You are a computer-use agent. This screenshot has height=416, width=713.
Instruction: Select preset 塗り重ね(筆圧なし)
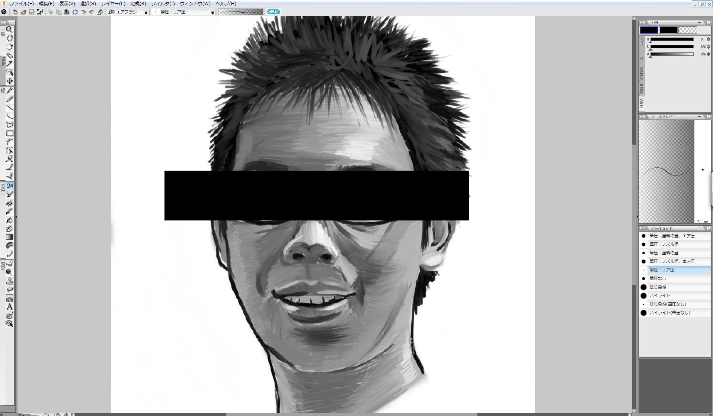click(x=675, y=304)
